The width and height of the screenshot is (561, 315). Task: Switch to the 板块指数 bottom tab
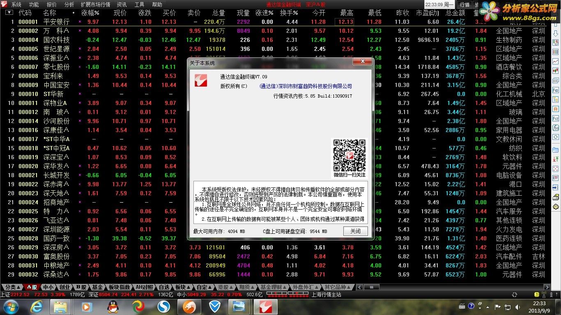pos(120,287)
